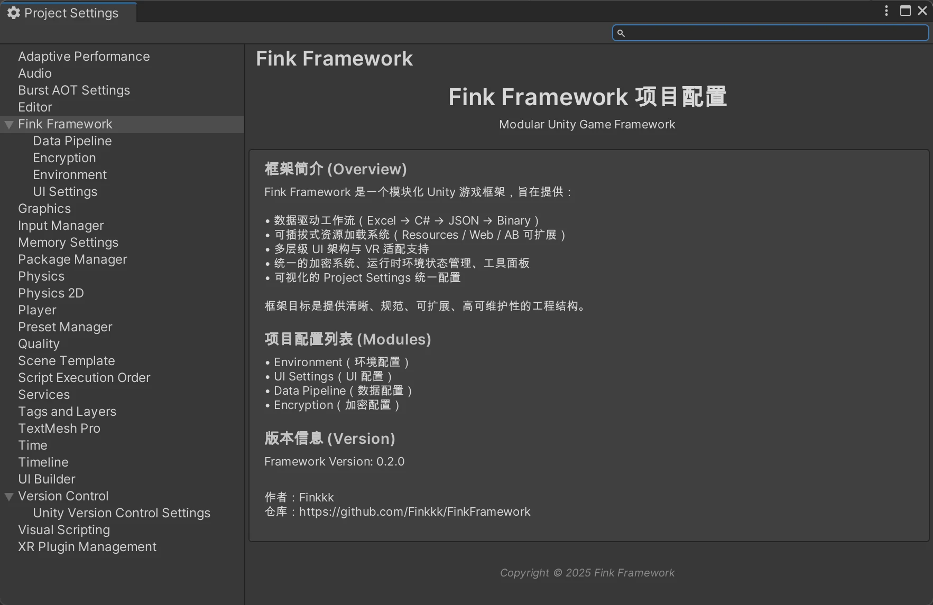Open the three-dot window options menu
The width and height of the screenshot is (933, 605).
tap(886, 11)
